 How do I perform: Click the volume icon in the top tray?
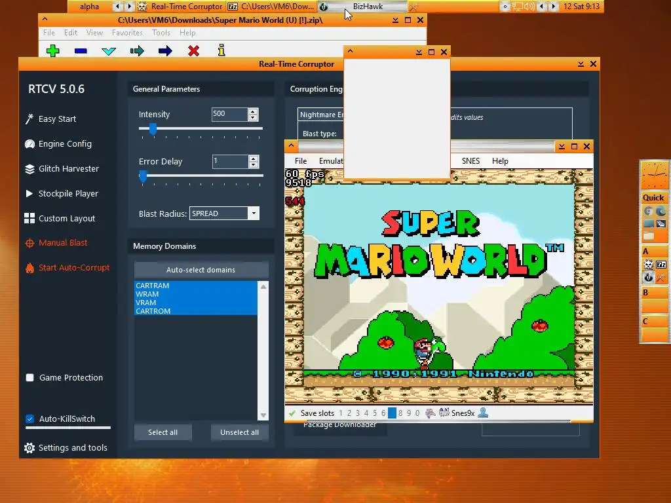(x=529, y=7)
